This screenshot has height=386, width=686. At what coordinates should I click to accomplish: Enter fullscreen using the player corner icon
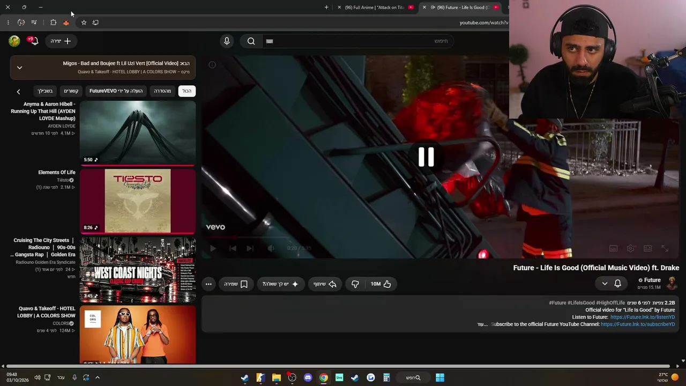click(x=665, y=248)
